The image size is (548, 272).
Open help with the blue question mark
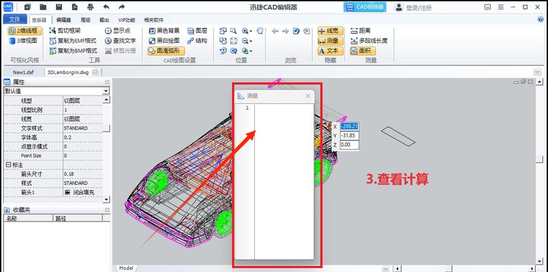pos(541,20)
